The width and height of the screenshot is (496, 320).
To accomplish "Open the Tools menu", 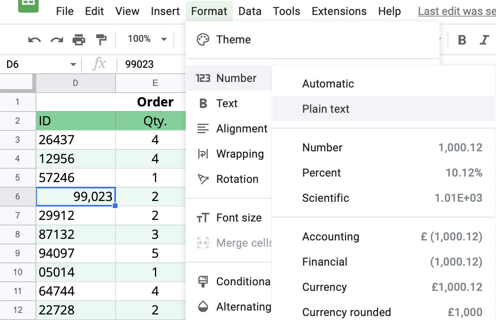I will tap(286, 11).
